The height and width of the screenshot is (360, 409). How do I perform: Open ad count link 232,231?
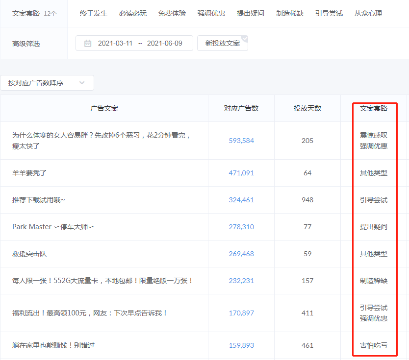click(x=241, y=281)
